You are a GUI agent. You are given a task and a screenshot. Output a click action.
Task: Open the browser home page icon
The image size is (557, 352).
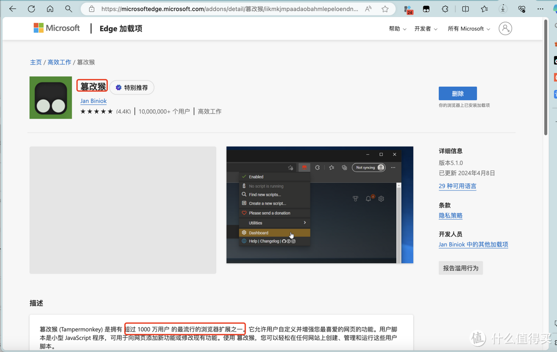pyautogui.click(x=50, y=9)
